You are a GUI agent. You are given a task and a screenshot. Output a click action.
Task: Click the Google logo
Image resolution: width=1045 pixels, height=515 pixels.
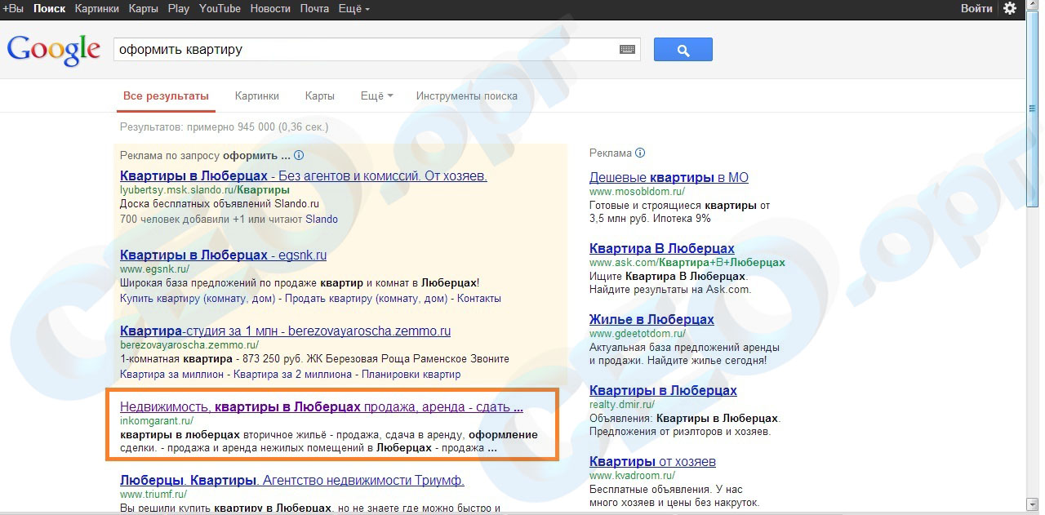[54, 50]
